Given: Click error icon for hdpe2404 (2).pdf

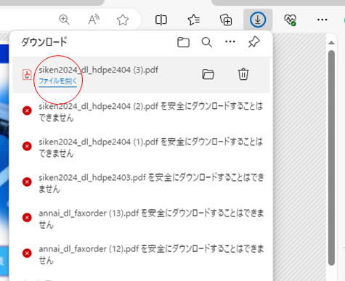Looking at the screenshot, I should point(27,110).
